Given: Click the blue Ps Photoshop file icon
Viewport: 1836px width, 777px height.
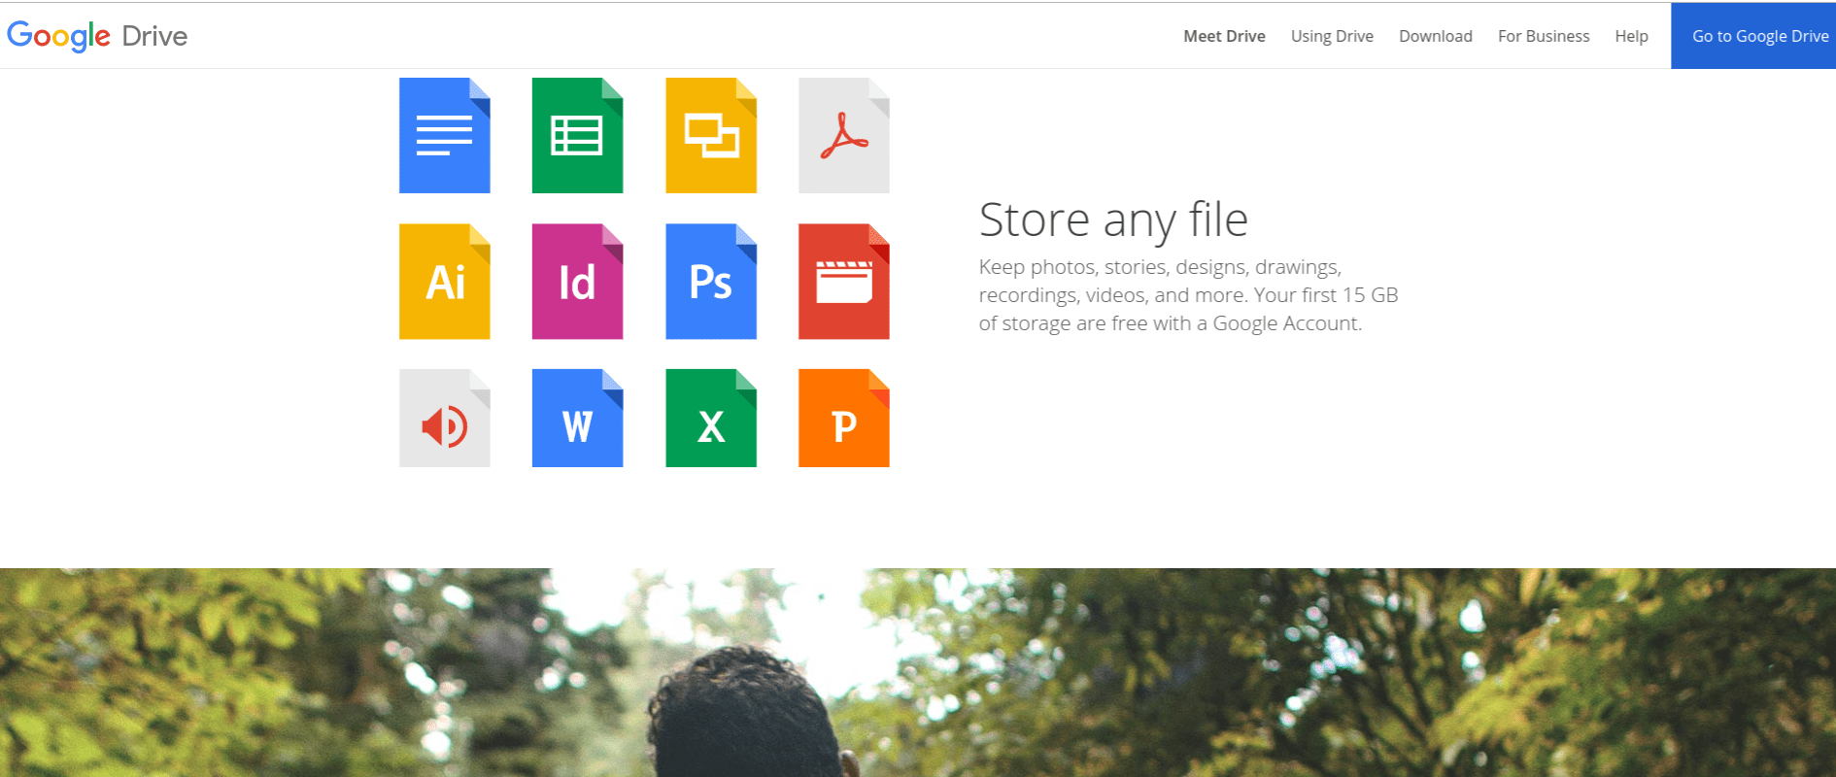Looking at the screenshot, I should click(x=711, y=282).
